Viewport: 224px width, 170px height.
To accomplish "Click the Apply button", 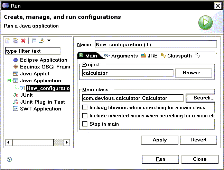I will tap(160, 140).
